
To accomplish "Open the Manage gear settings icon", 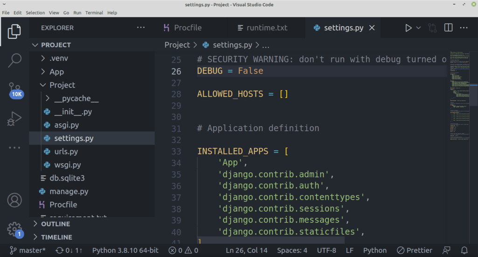I will point(15,229).
